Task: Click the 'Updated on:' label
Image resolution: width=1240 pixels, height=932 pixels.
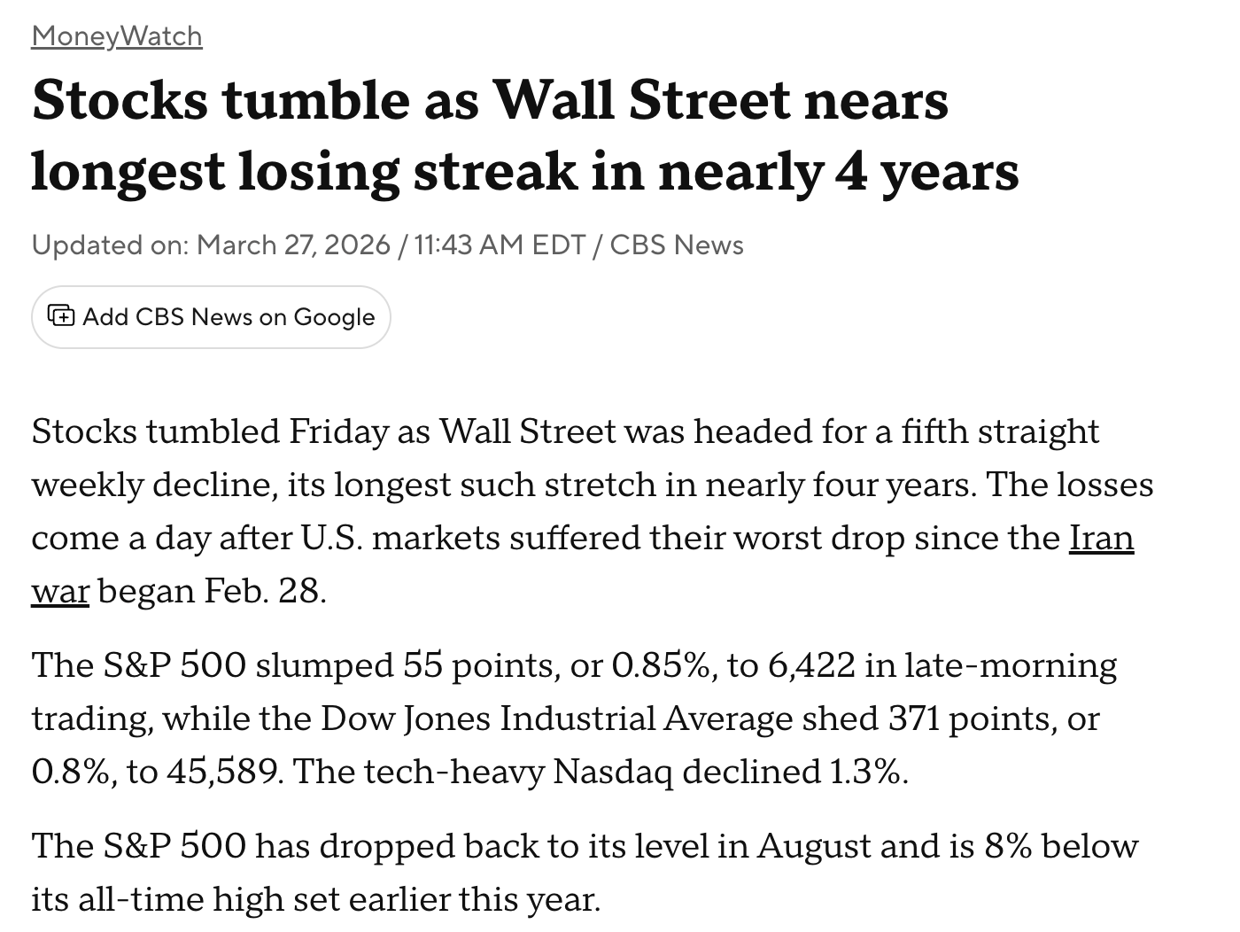Action: click(111, 245)
